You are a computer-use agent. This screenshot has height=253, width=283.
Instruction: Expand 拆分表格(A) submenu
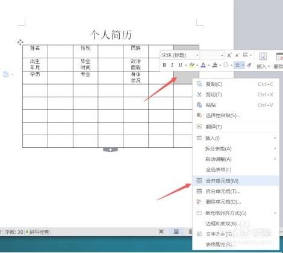[x=236, y=148]
